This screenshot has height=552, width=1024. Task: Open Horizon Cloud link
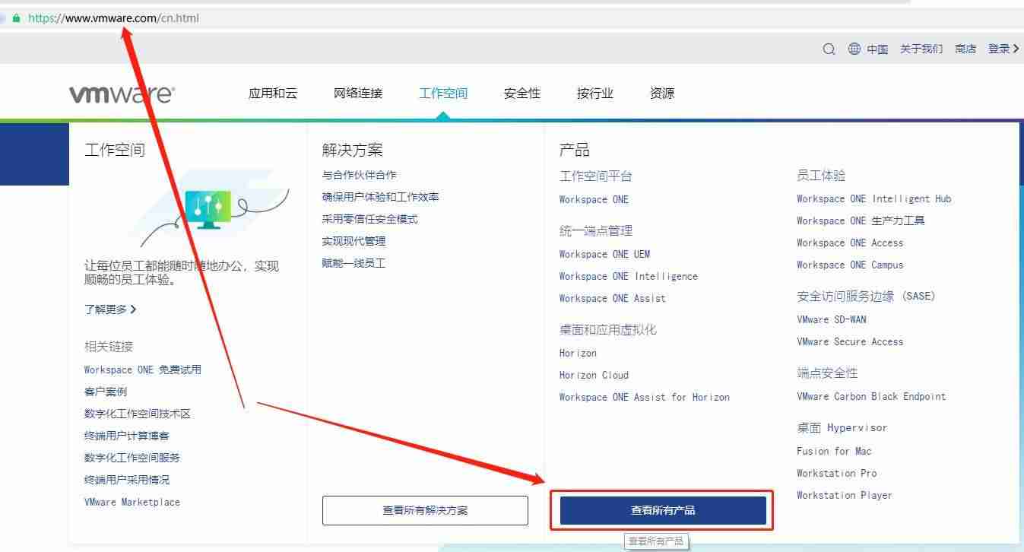point(594,375)
